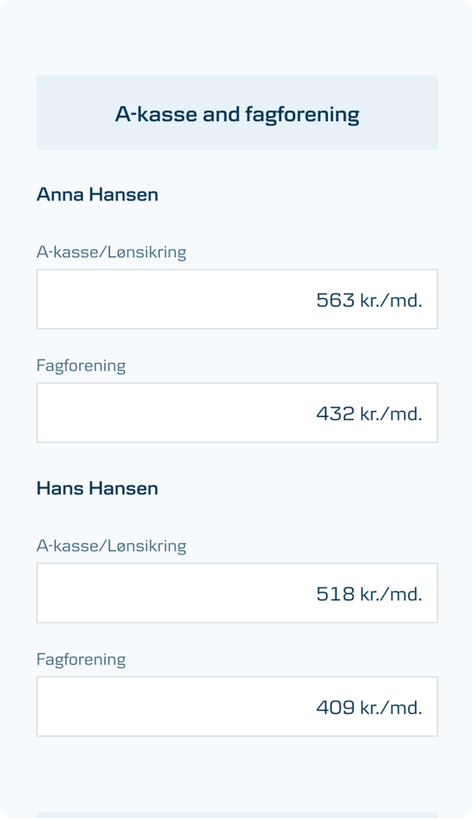The width and height of the screenshot is (472, 818).
Task: Click the kr./md. unit after 409
Action: click(391, 708)
